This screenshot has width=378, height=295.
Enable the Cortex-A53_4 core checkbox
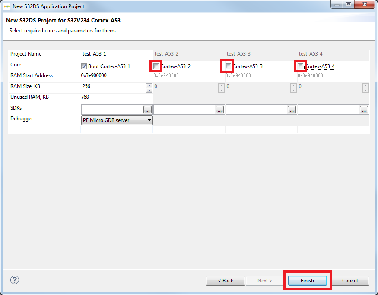[300, 66]
